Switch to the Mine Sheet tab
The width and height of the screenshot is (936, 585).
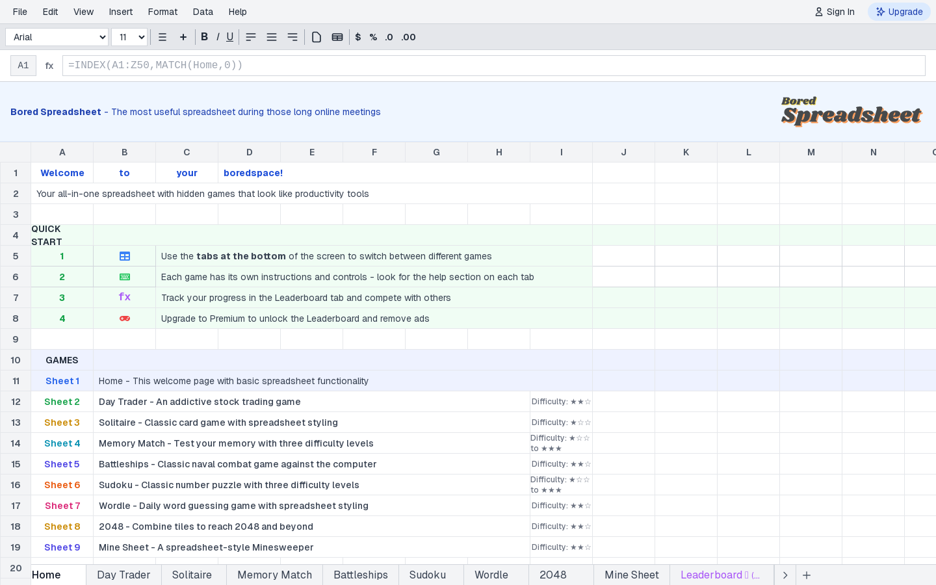(632, 575)
